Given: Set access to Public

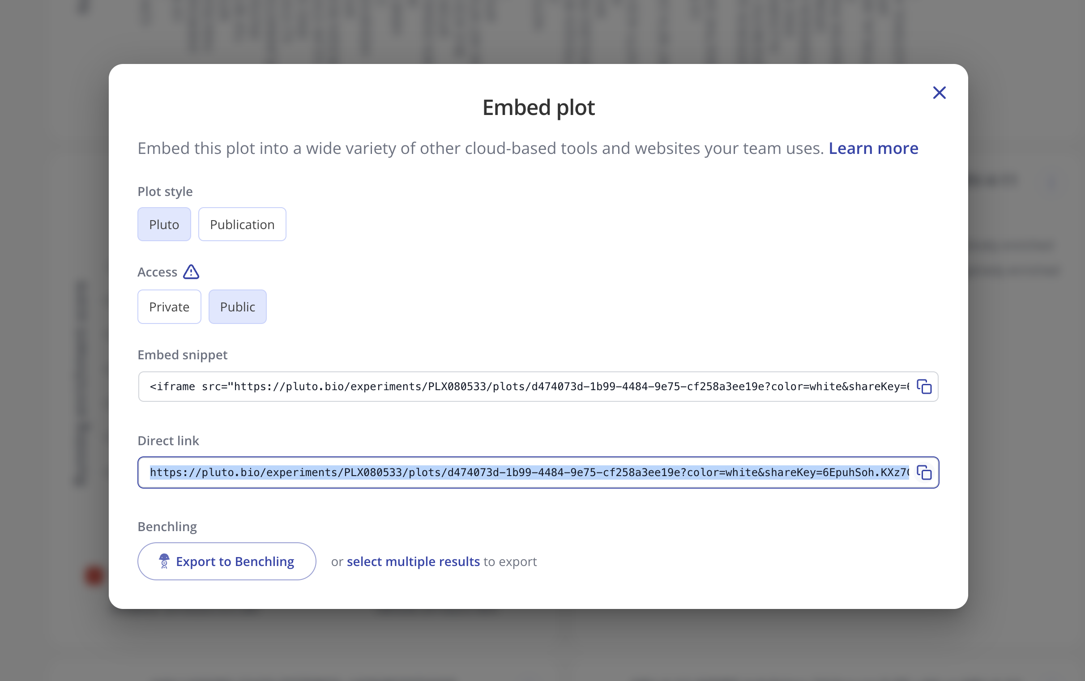Looking at the screenshot, I should tap(238, 307).
